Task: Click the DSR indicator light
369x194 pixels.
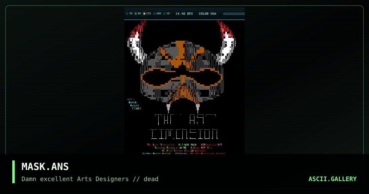Action: click(x=154, y=14)
